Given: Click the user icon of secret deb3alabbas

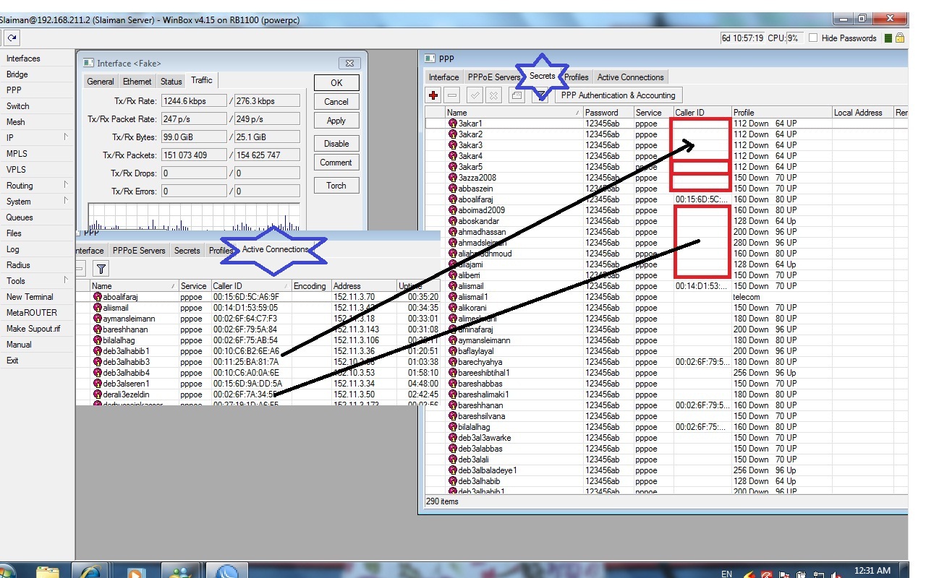Looking at the screenshot, I should pyautogui.click(x=453, y=449).
